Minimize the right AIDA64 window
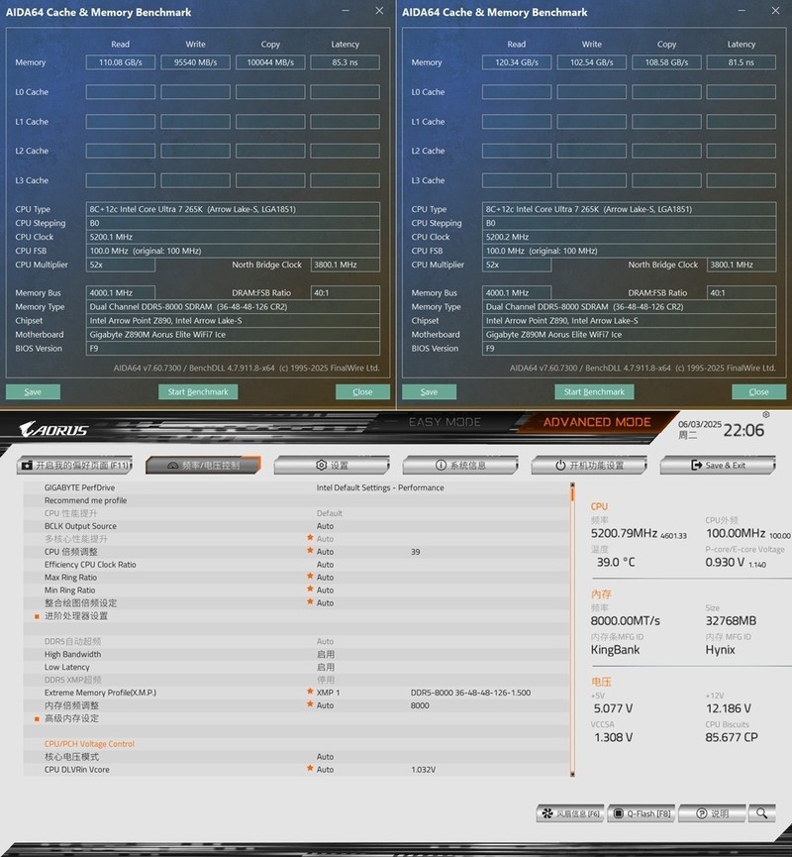The image size is (792, 857). tap(742, 11)
